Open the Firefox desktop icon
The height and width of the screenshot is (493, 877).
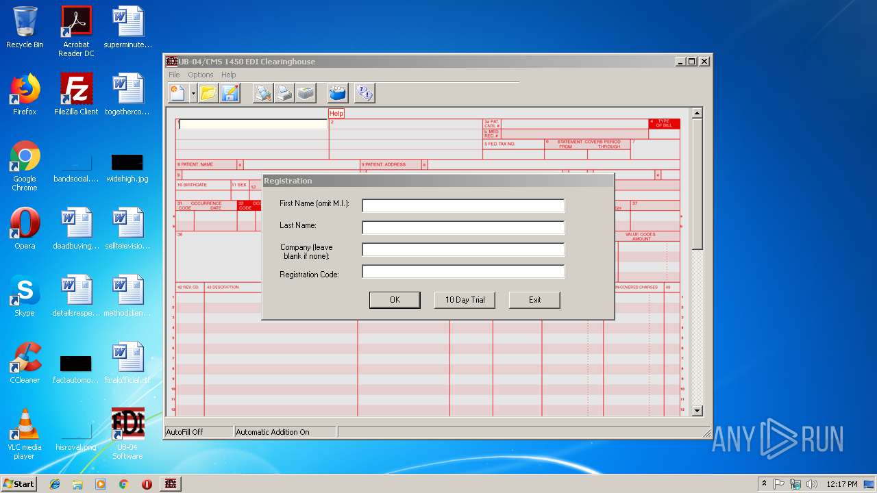click(25, 95)
